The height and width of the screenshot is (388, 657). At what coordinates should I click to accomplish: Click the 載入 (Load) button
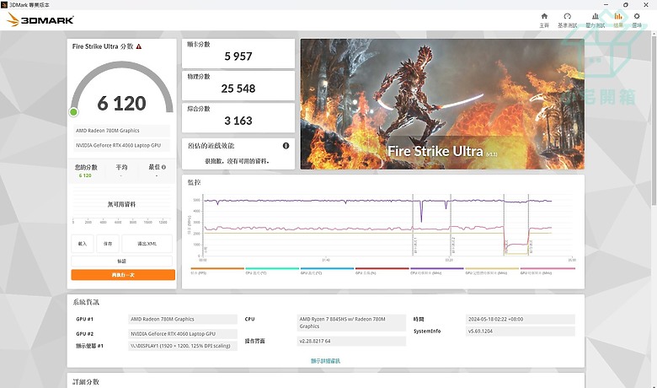click(83, 244)
